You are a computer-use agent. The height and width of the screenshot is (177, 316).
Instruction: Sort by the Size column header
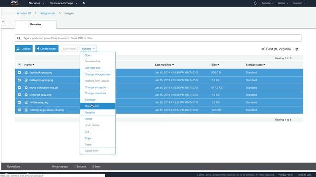[x=215, y=65]
